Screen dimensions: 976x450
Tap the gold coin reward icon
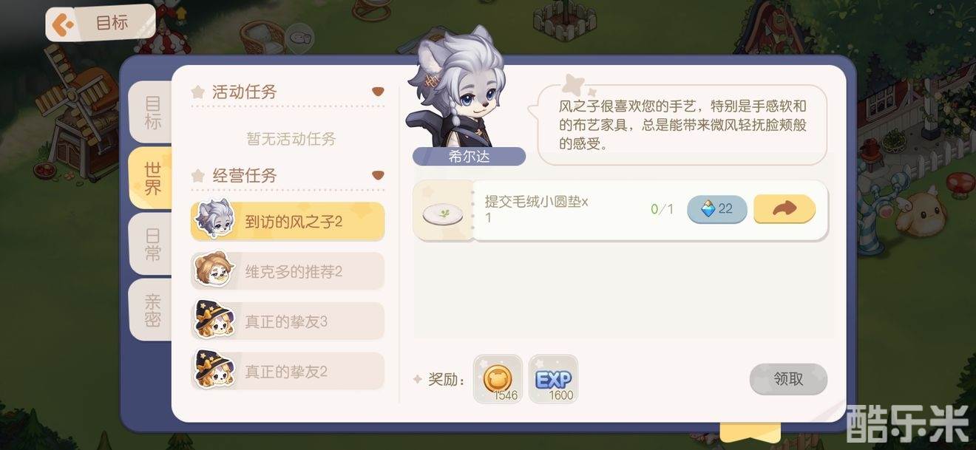pyautogui.click(x=498, y=379)
